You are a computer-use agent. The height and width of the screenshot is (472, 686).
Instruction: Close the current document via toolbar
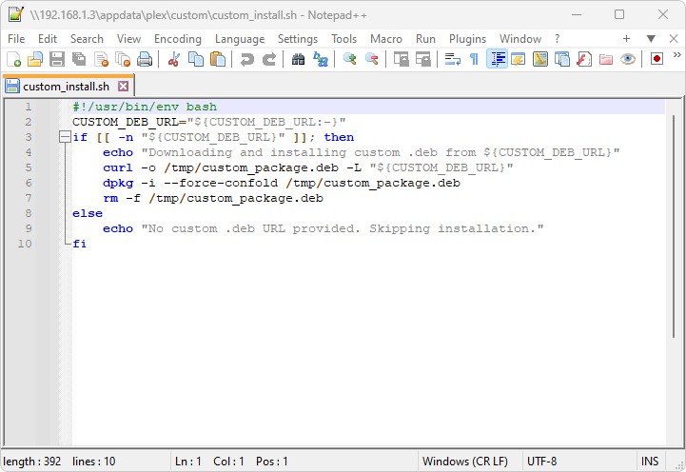click(101, 59)
